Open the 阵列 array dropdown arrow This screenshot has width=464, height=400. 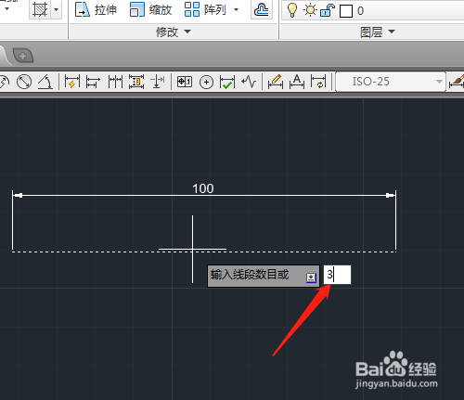tap(236, 10)
